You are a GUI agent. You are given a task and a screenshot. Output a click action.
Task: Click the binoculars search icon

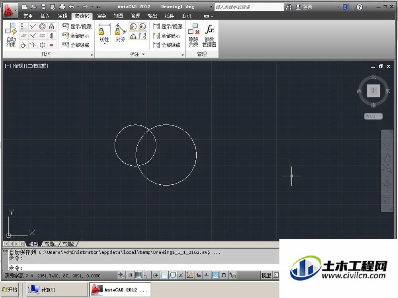coord(289,7)
